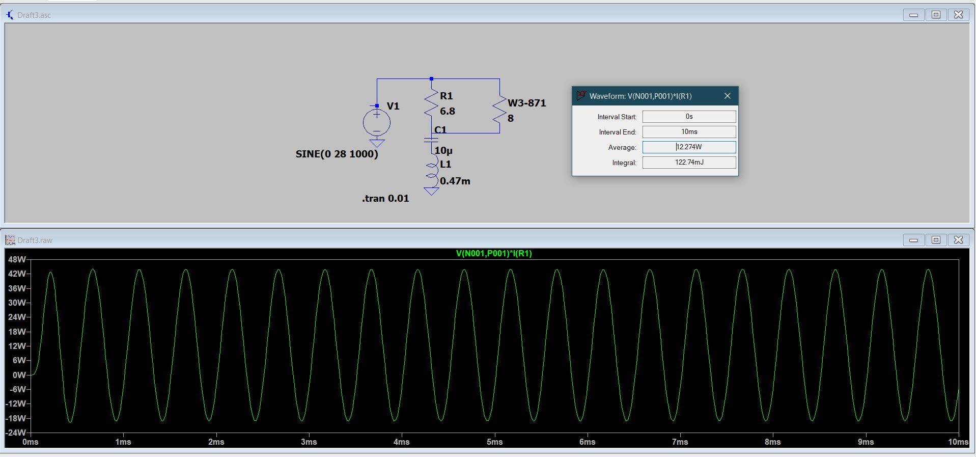Viewport: 976px width, 457px height.
Task: Click the 5ms time axis label
Action: tap(494, 442)
